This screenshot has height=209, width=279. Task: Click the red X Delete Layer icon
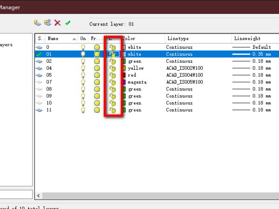57,22
